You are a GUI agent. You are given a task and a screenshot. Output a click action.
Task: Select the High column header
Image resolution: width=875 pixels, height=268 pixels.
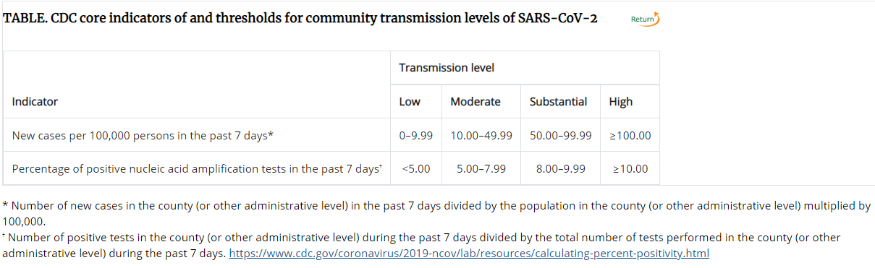[x=630, y=101]
